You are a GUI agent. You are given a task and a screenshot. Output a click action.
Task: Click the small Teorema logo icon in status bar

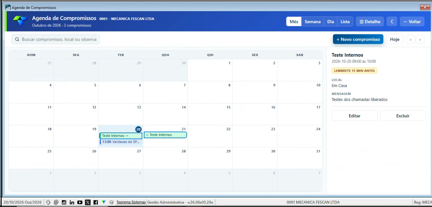[104, 202]
